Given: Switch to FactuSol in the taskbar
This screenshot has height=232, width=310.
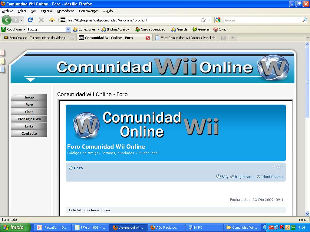Looking at the screenshot, I should [x=52, y=227].
